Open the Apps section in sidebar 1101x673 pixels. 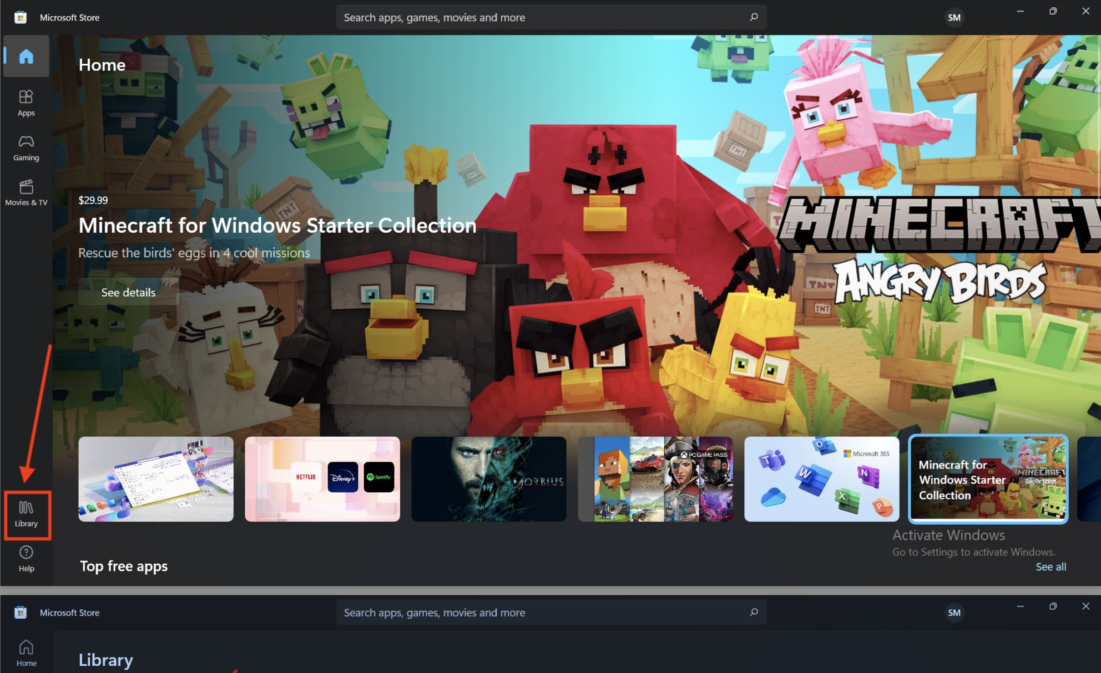[x=26, y=103]
